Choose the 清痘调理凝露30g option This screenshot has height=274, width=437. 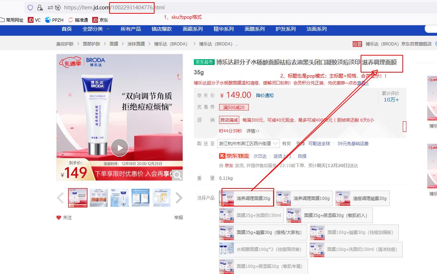(362, 198)
